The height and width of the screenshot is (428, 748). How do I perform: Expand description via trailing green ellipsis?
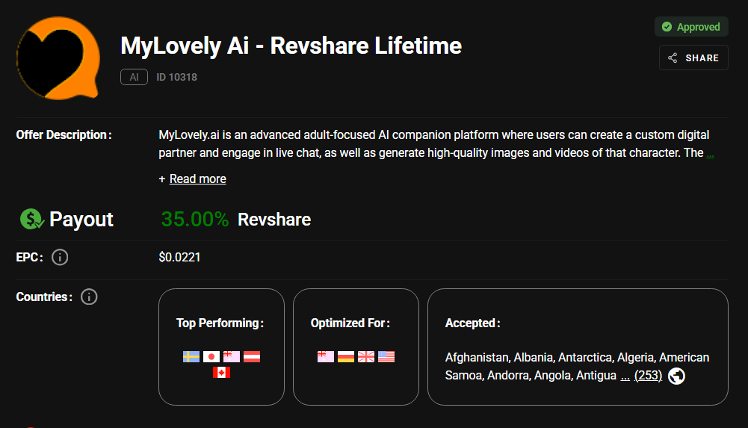point(711,153)
